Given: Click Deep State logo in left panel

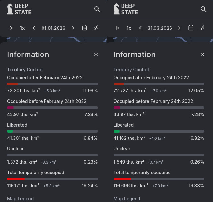Looking at the screenshot, I should point(19,9).
